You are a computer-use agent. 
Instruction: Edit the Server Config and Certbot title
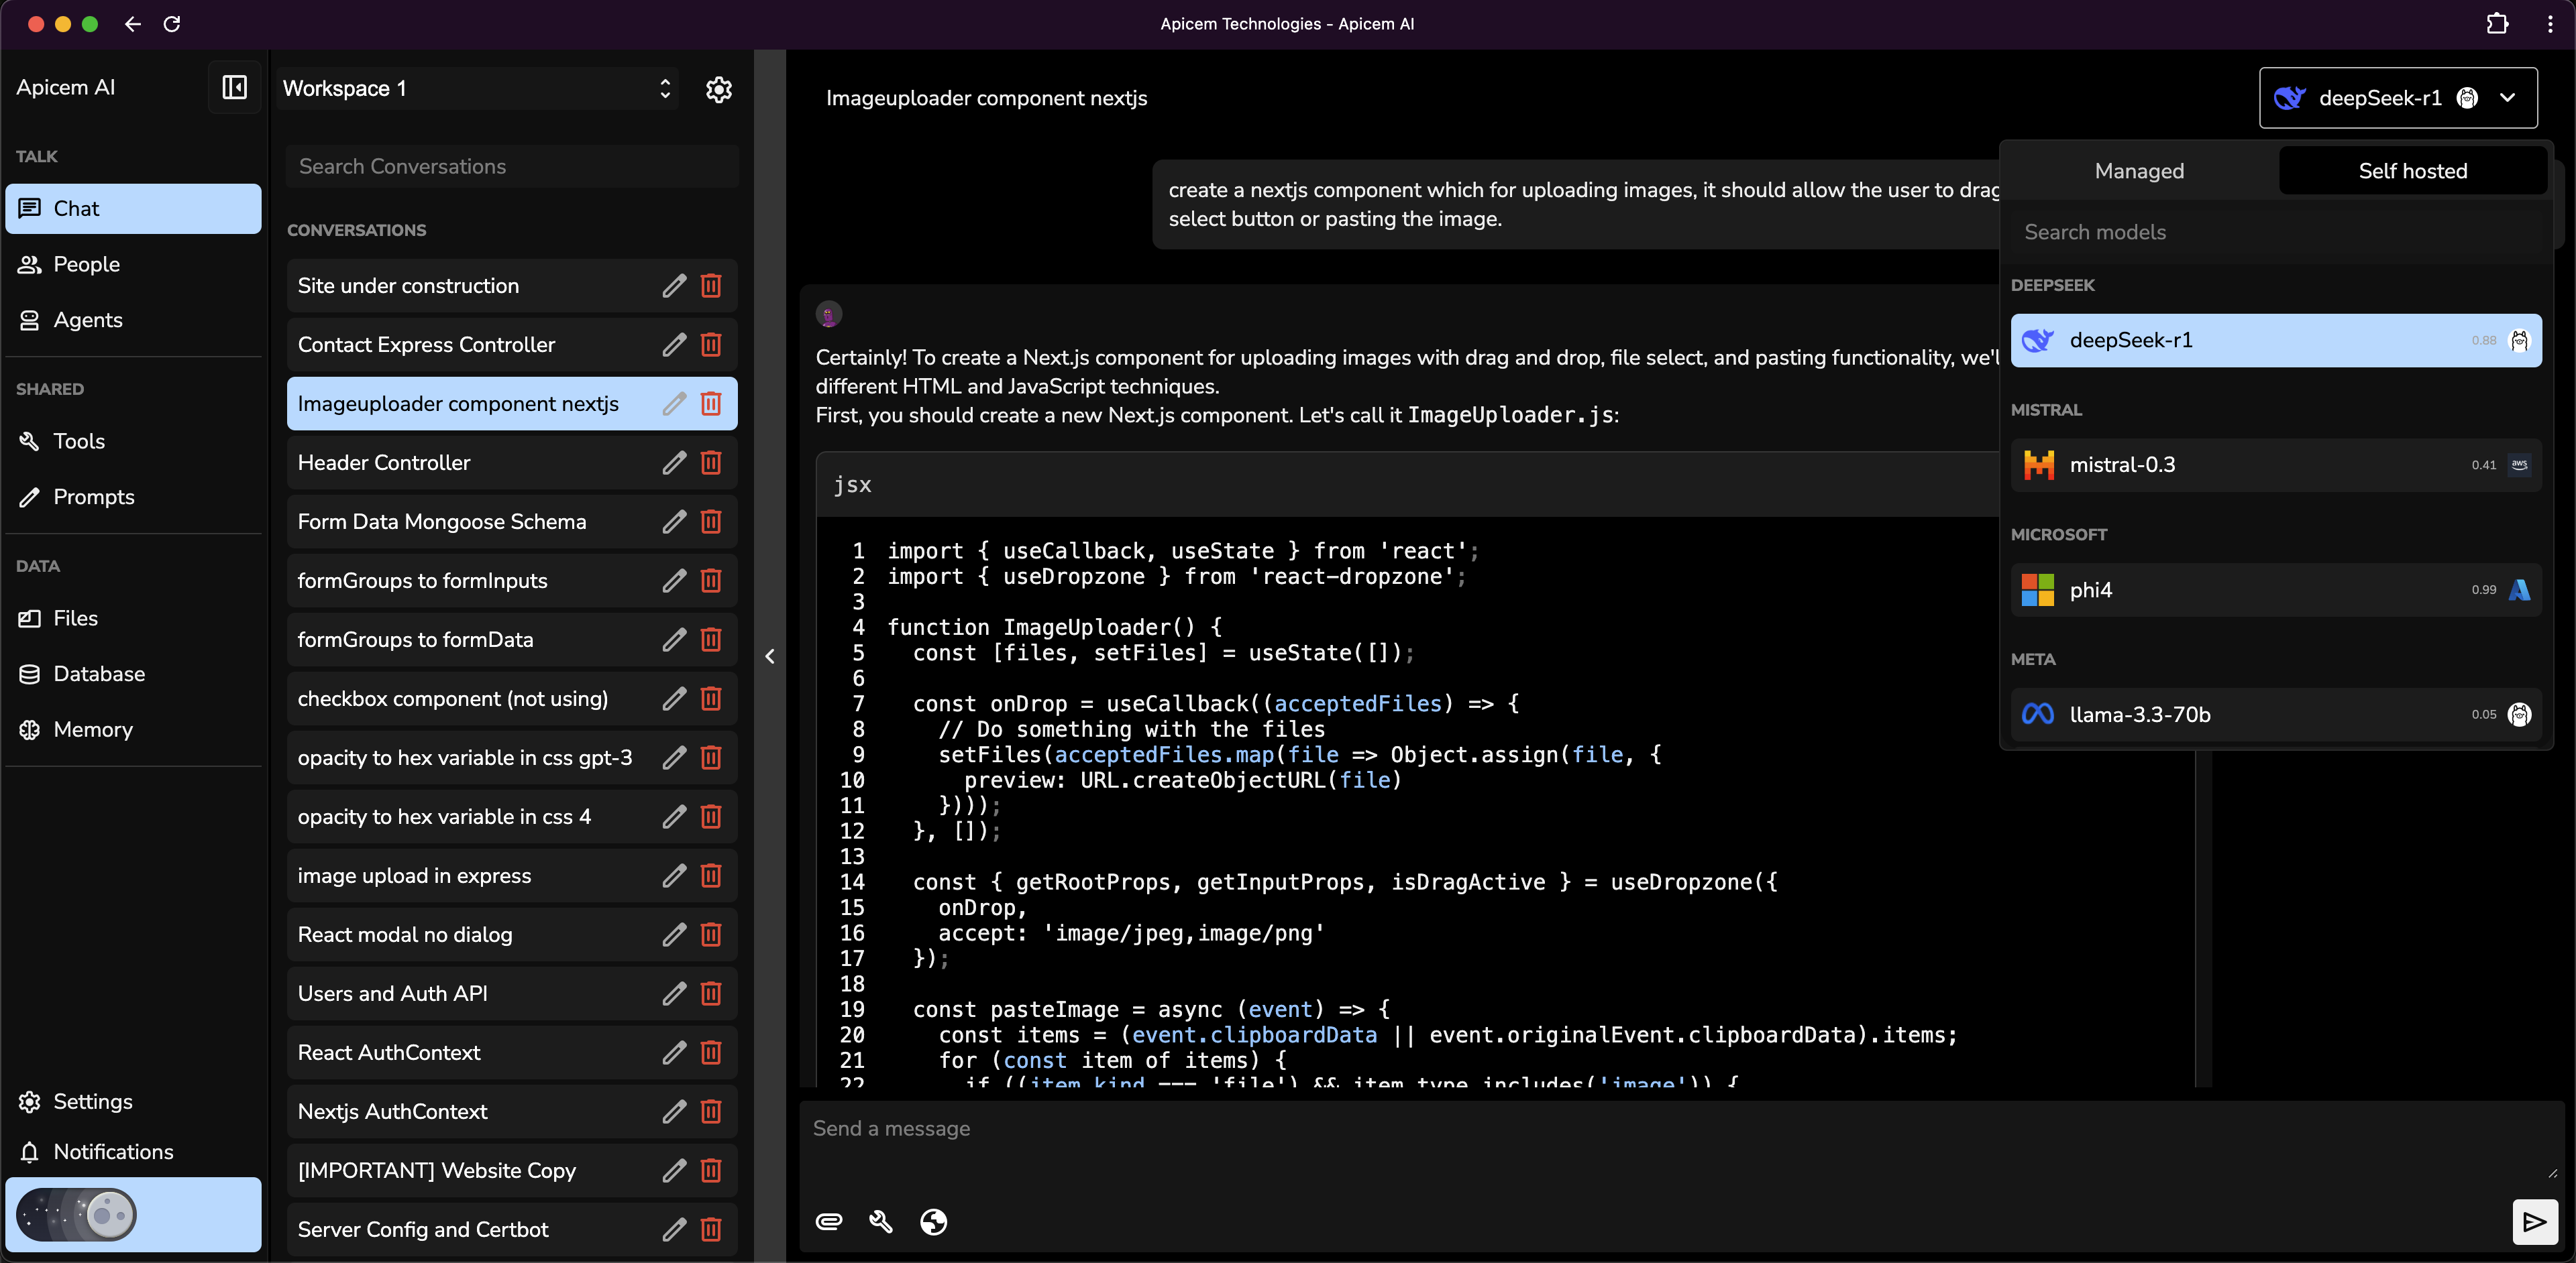click(x=674, y=1229)
